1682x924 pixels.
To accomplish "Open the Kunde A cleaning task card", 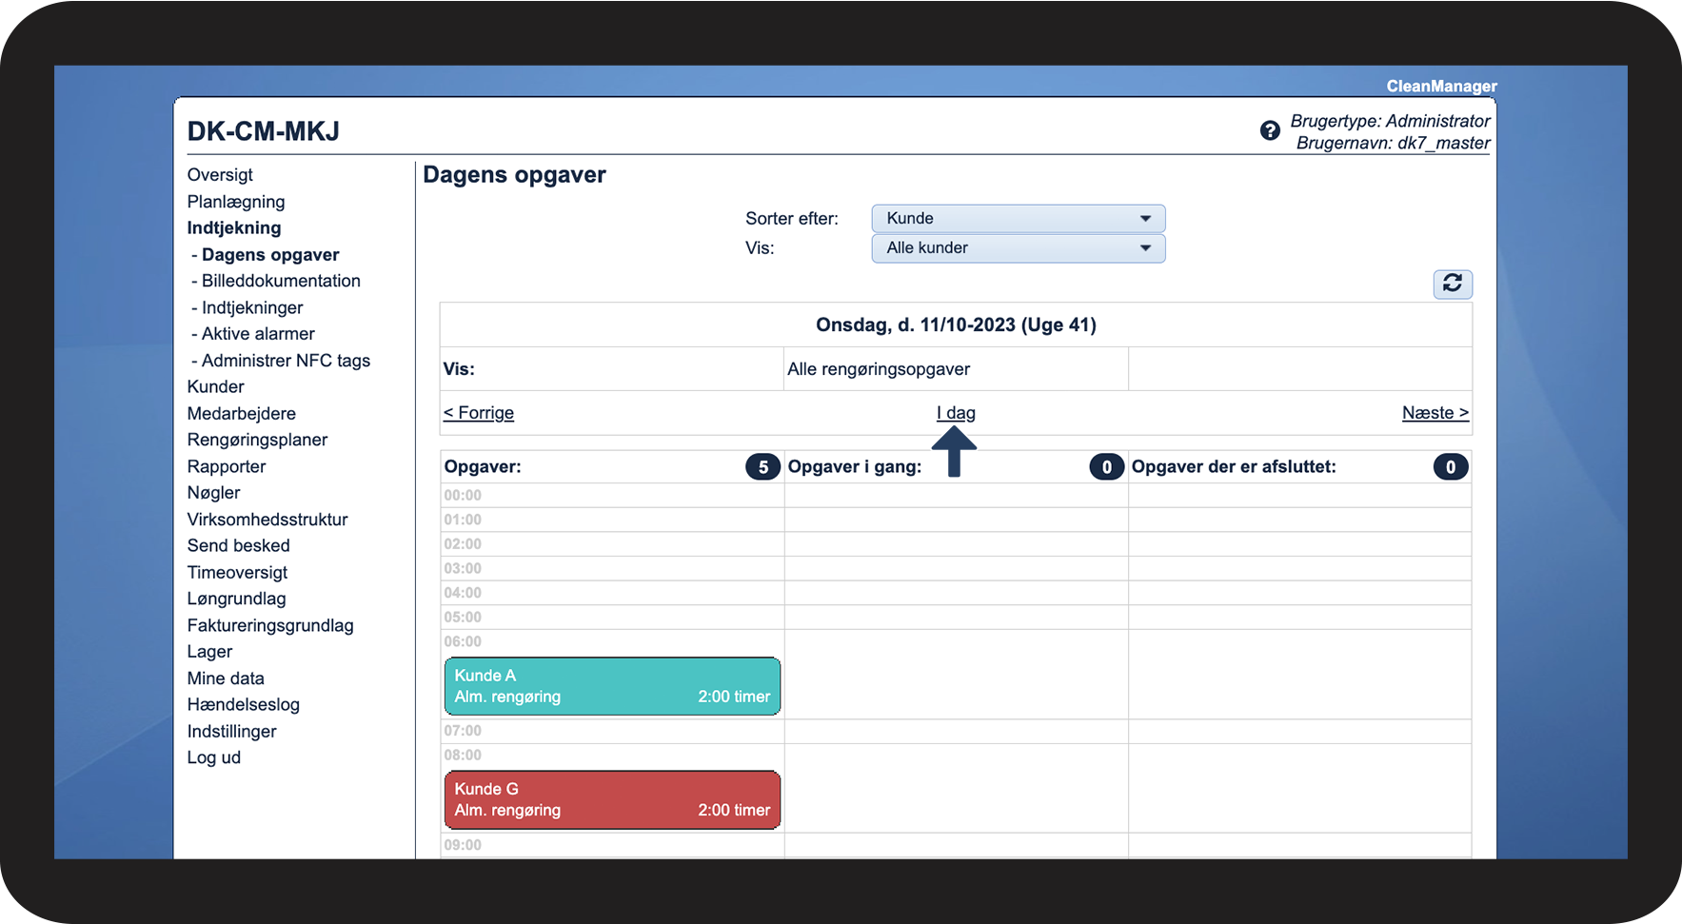I will [612, 686].
